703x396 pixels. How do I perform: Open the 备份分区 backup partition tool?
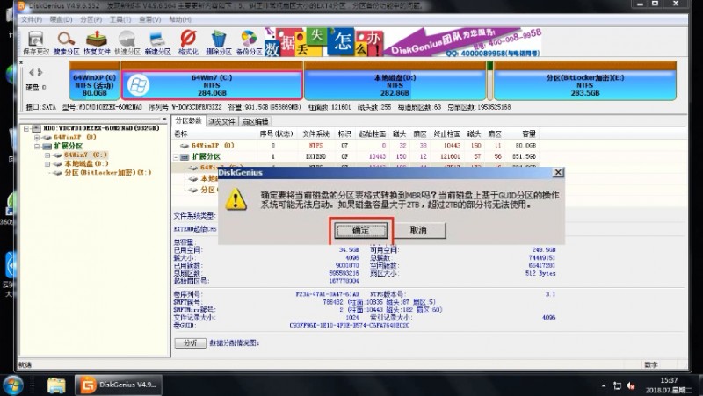click(250, 43)
